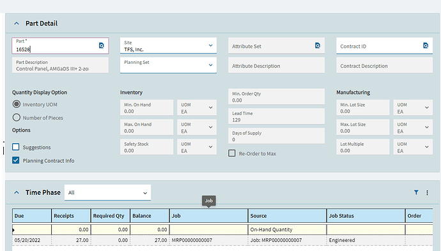Collapse the Part Detail panel
The width and height of the screenshot is (441, 251).
[x=17, y=24]
